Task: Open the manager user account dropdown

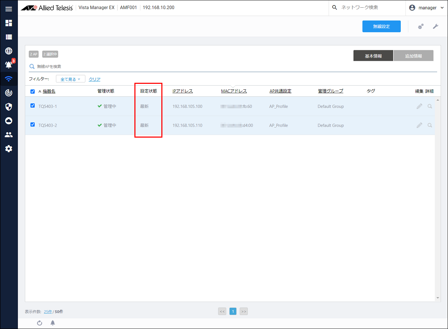Action: pos(426,8)
